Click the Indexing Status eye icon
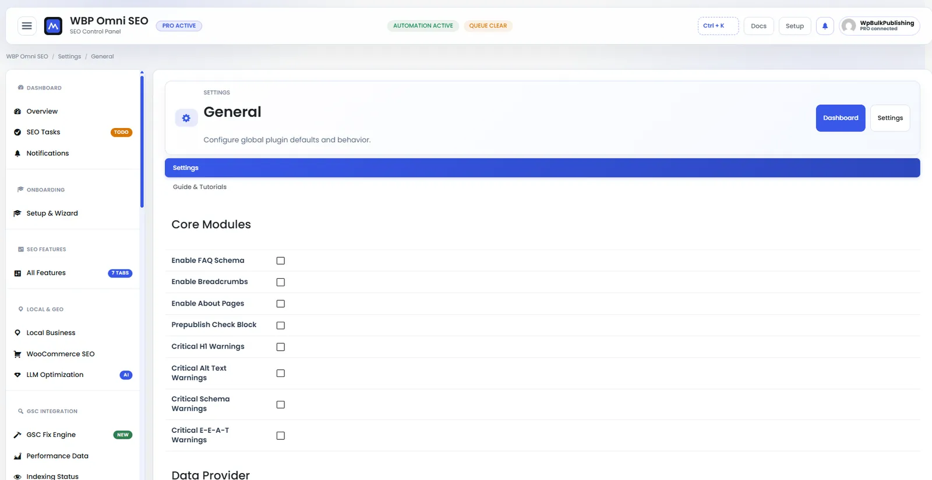This screenshot has width=932, height=480. pos(17,477)
